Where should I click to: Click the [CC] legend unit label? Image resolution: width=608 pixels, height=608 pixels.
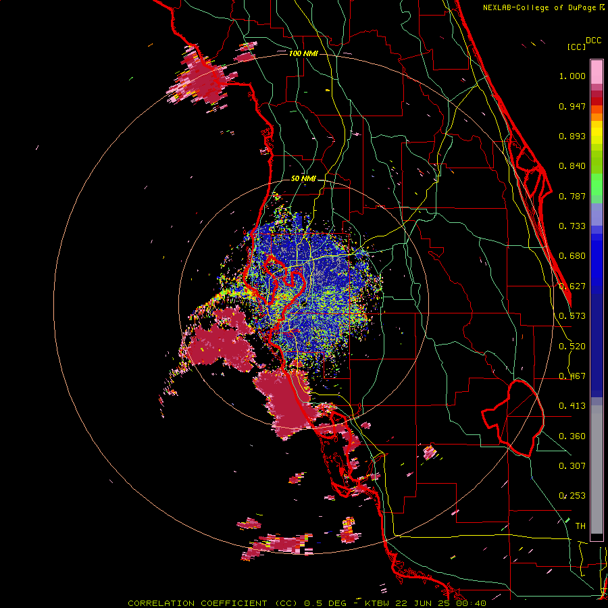(x=576, y=47)
